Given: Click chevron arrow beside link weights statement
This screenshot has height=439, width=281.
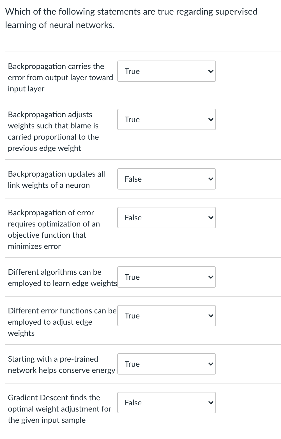Looking at the screenshot, I should [211, 179].
